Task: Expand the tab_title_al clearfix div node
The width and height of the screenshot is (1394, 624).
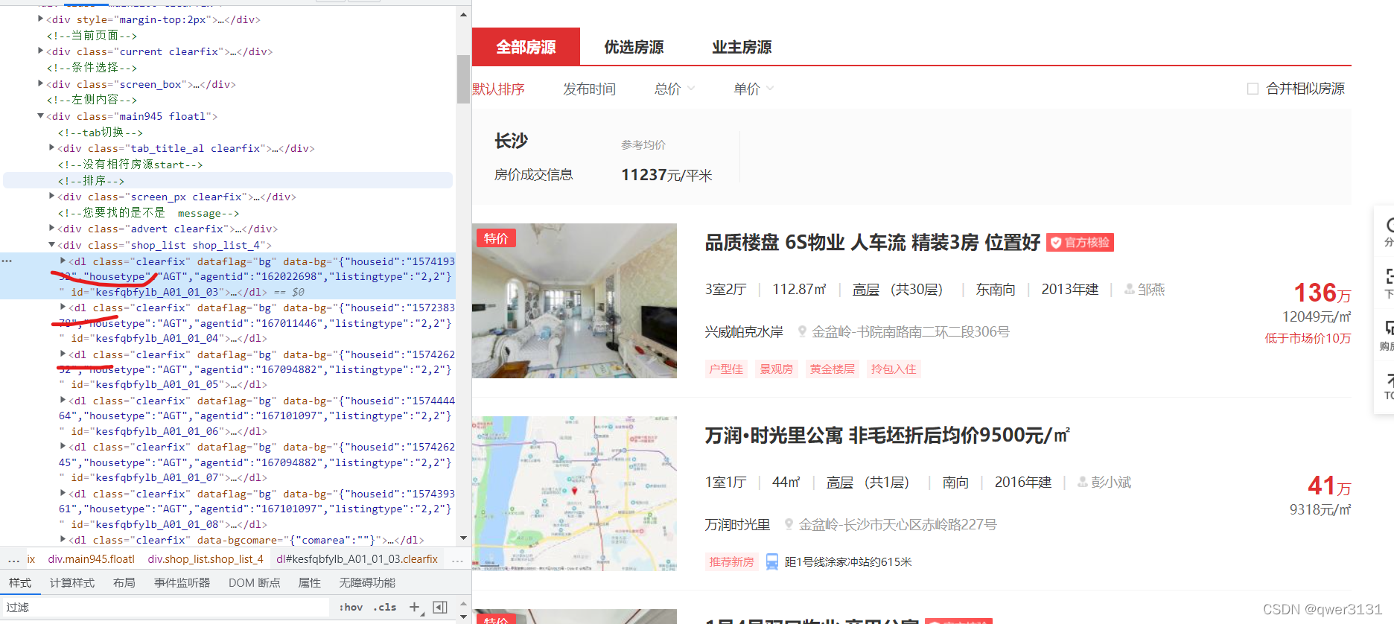Action: (x=51, y=148)
